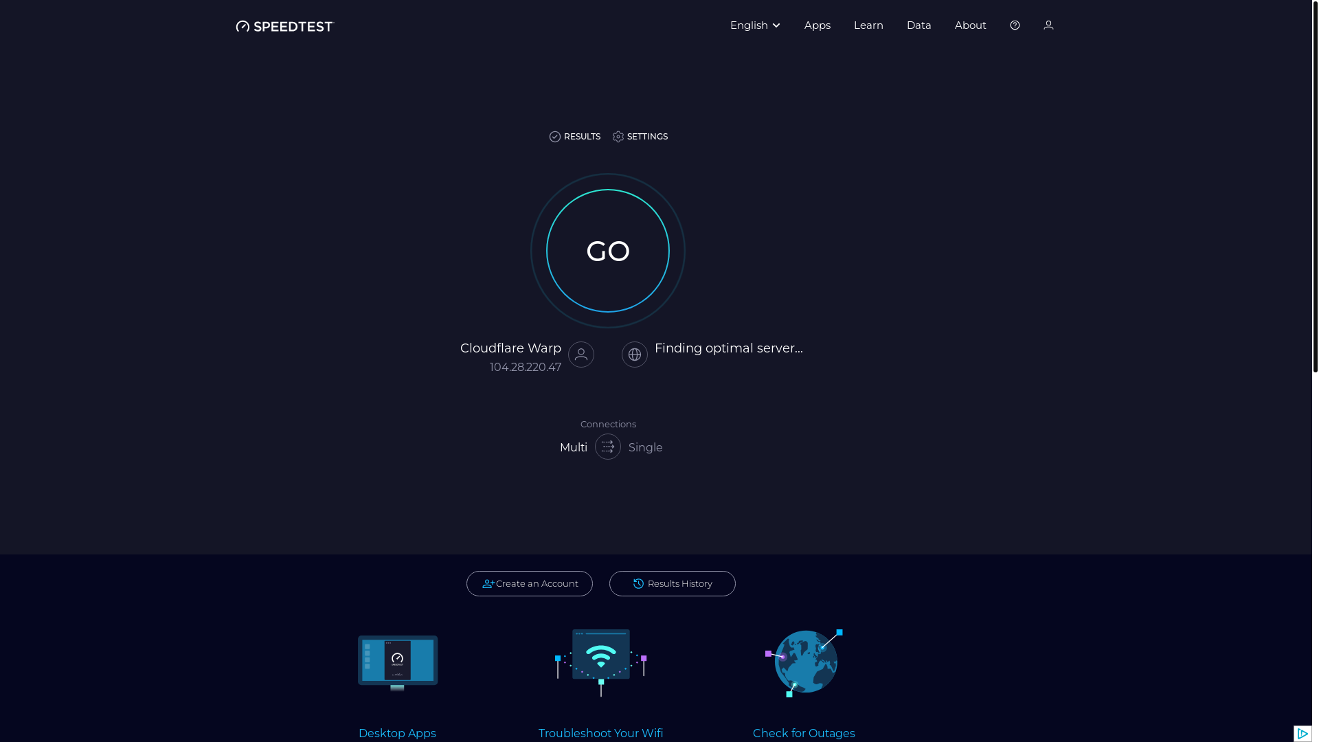This screenshot has width=1319, height=742.
Task: Open the About menu
Action: pos(970,25)
